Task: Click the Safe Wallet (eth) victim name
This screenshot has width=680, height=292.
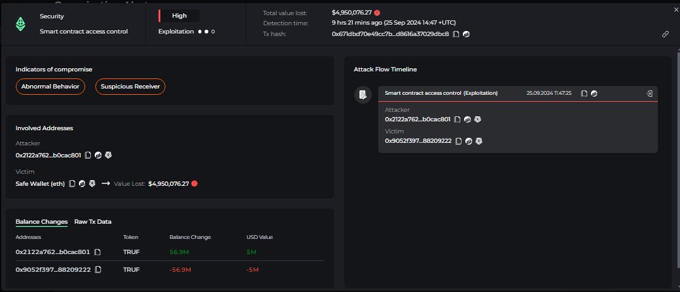Action: pos(40,183)
